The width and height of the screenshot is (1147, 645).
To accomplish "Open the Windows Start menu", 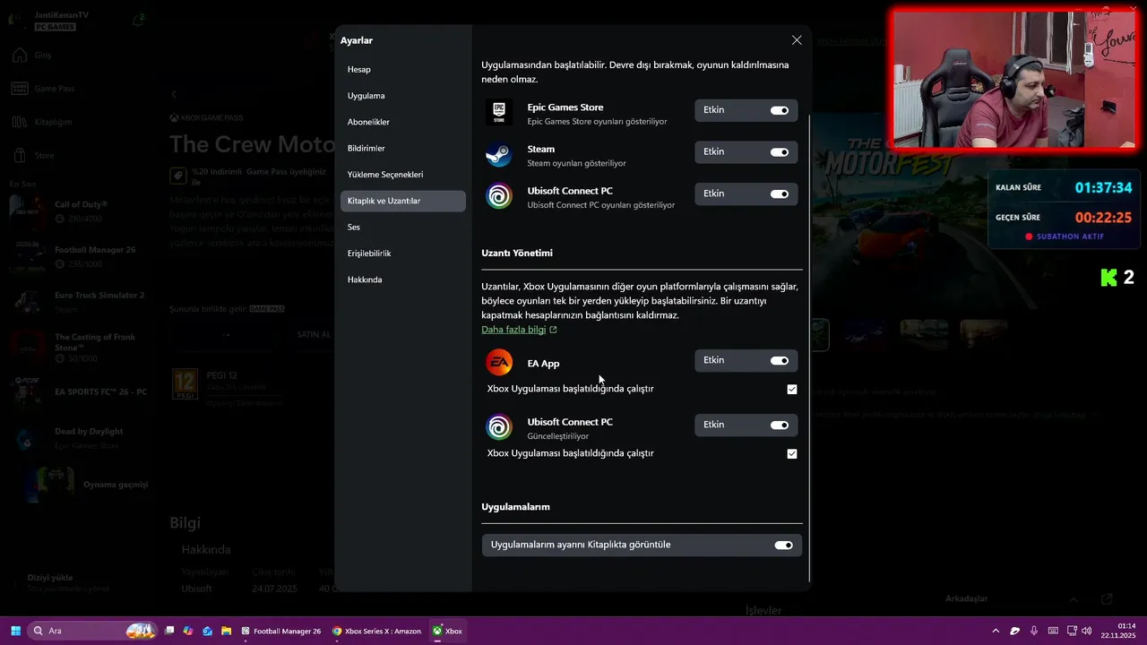I will pyautogui.click(x=15, y=631).
